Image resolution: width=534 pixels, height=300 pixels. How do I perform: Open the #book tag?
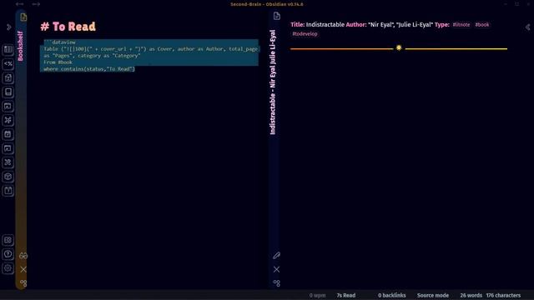click(482, 25)
